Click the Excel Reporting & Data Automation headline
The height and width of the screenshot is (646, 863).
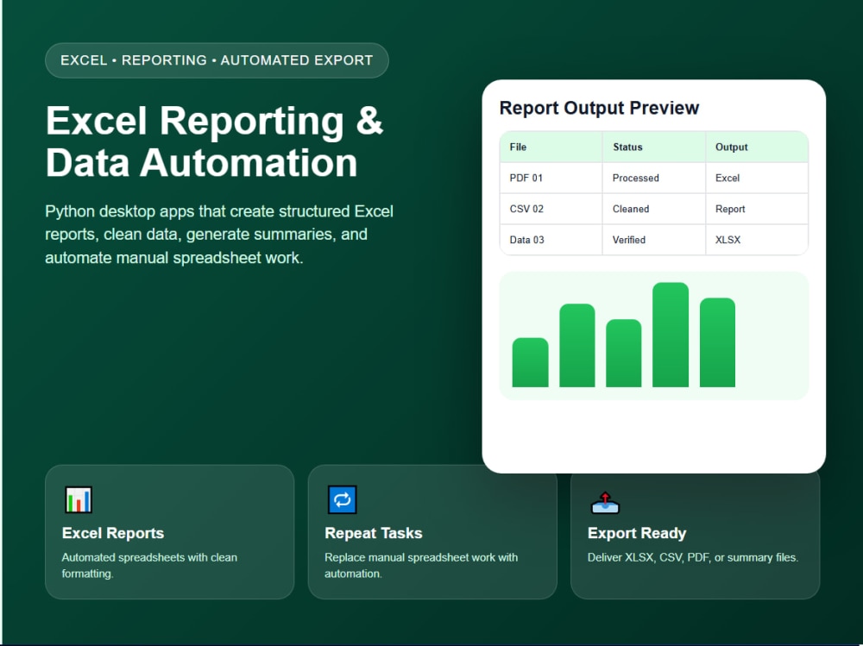(x=215, y=141)
